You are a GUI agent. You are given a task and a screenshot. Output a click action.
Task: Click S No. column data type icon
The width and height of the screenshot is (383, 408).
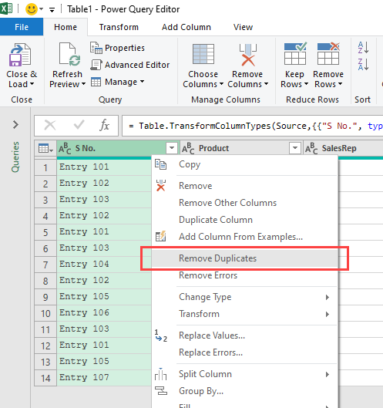tap(65, 148)
